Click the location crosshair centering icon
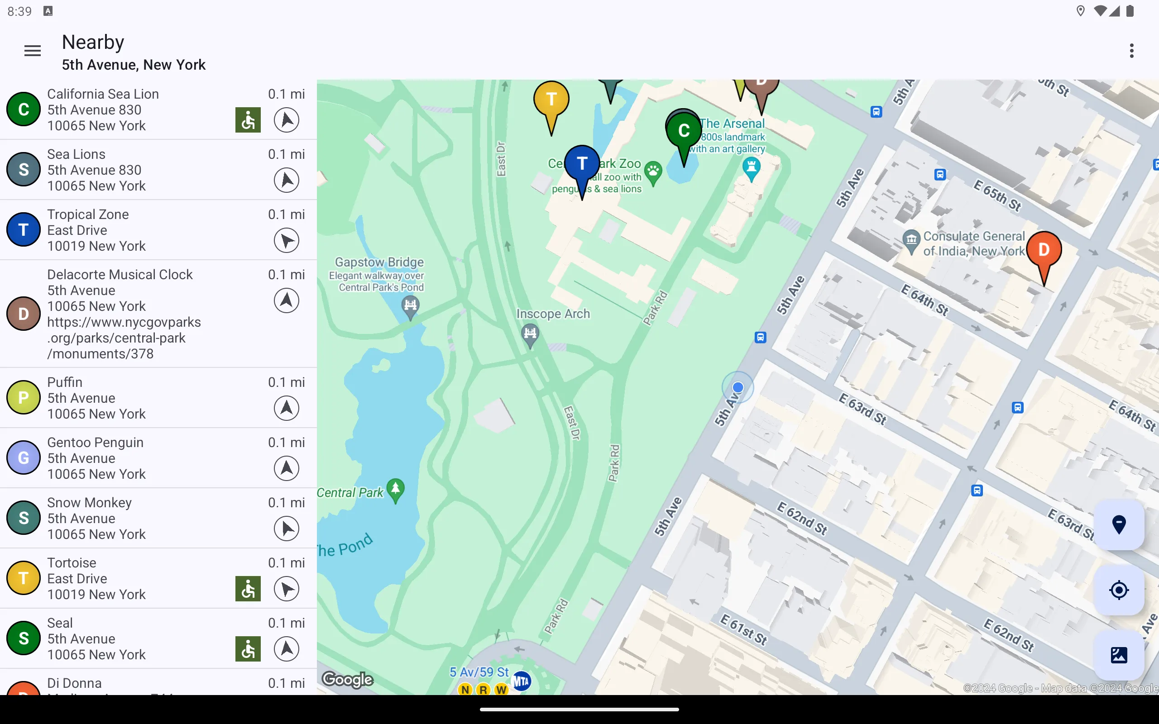The width and height of the screenshot is (1159, 724). coord(1119,590)
